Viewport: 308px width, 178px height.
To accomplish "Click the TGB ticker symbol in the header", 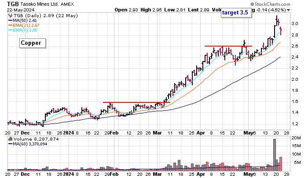I will [x=13, y=4].
